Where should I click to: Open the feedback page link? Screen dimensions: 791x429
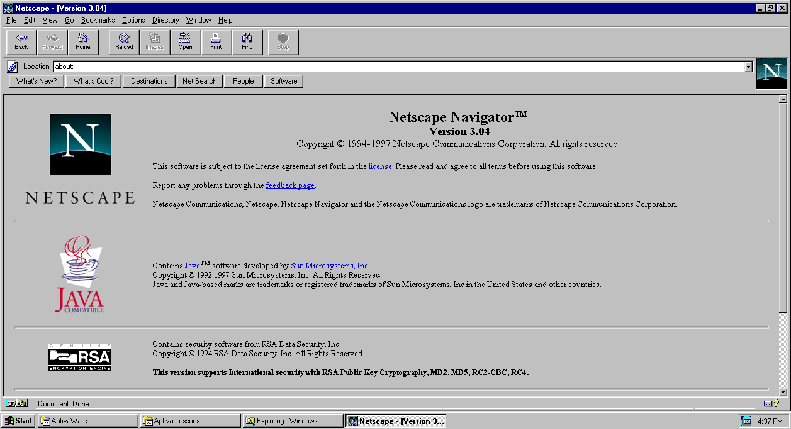point(290,185)
